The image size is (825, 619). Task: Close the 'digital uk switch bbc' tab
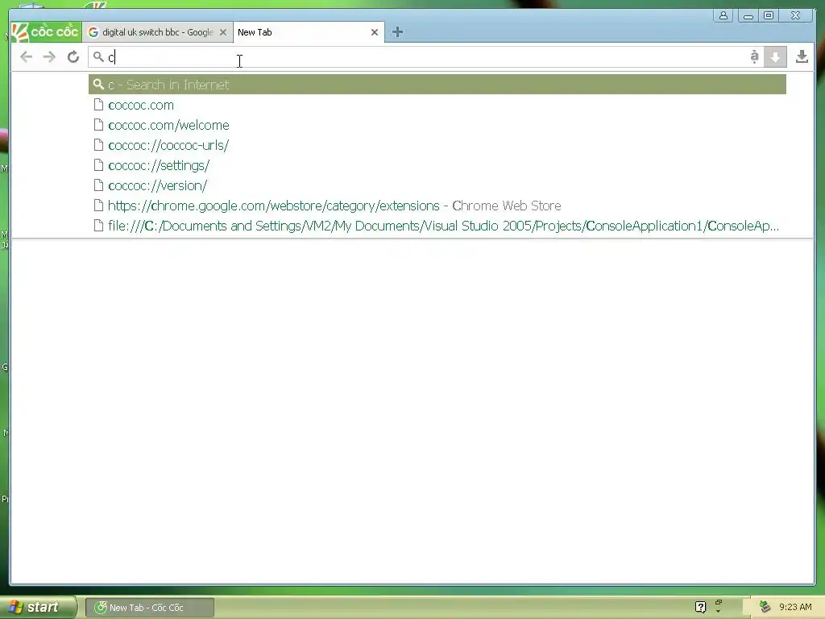point(223,32)
